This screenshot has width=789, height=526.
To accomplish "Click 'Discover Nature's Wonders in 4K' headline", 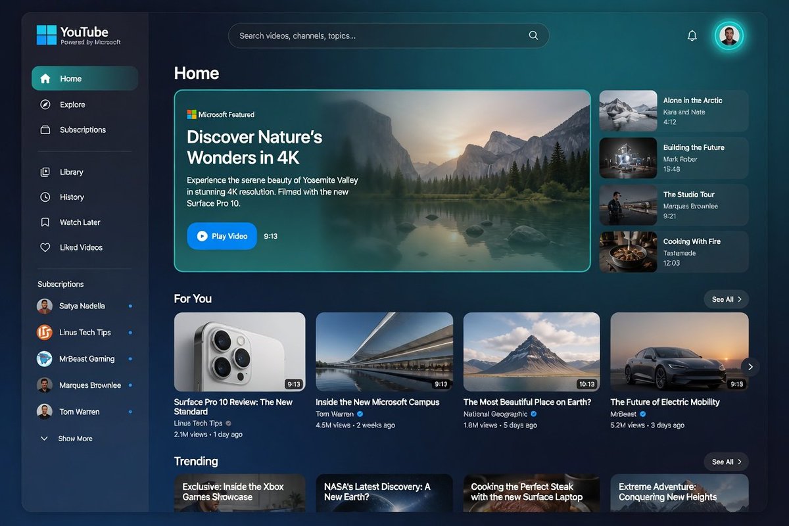I will pyautogui.click(x=254, y=147).
